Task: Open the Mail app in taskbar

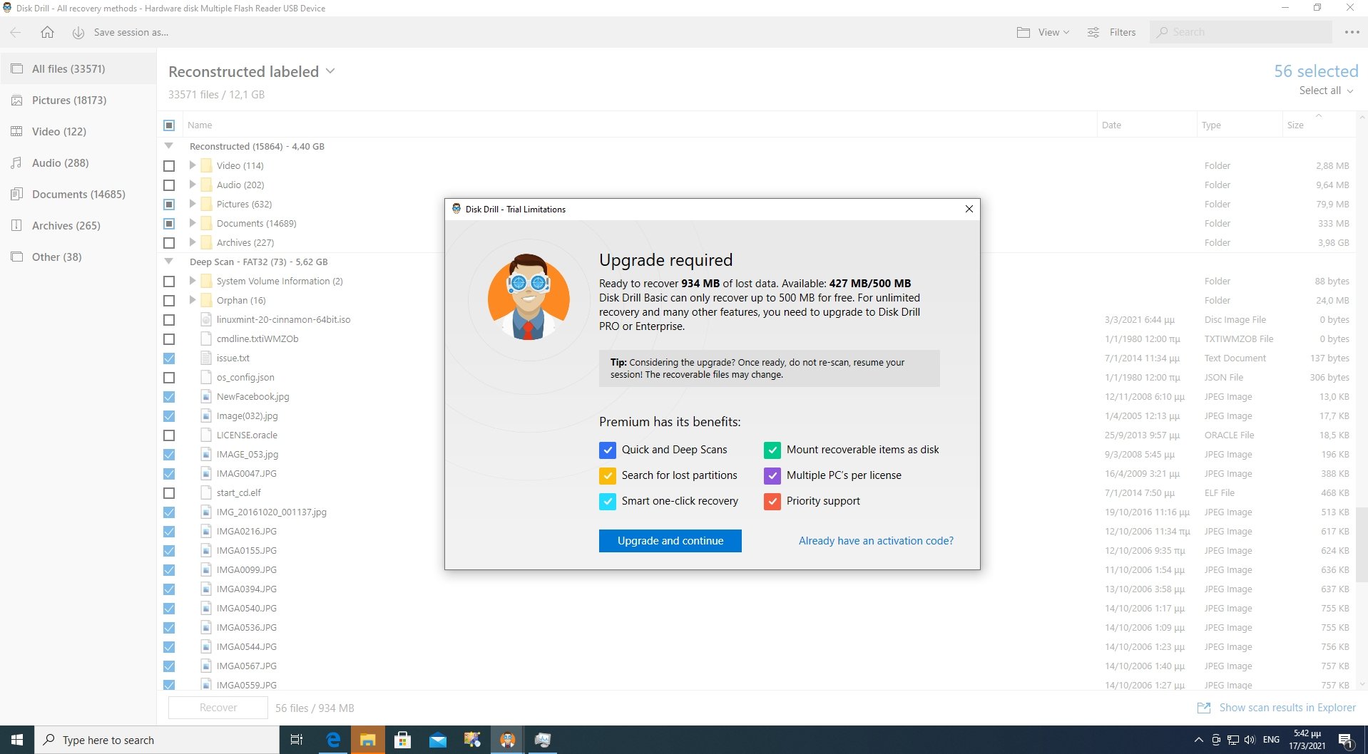Action: (437, 740)
